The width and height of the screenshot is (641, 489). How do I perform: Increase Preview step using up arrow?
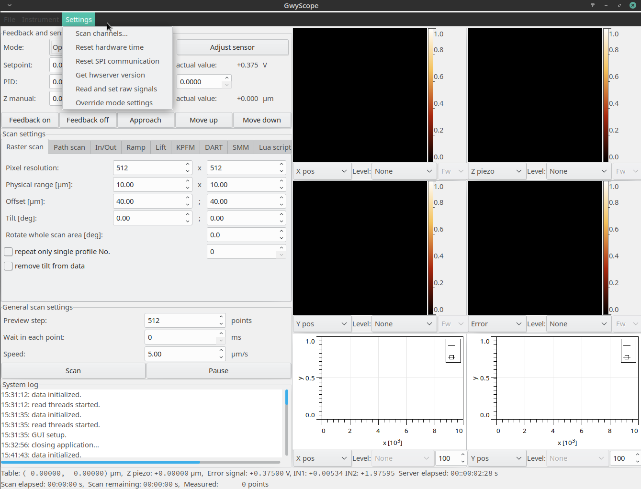tap(221, 317)
